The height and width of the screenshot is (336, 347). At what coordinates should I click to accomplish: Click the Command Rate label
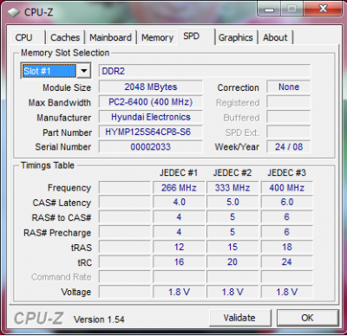coord(62,277)
